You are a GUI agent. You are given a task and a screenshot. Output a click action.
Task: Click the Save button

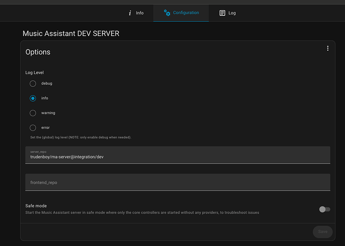coord(322,231)
